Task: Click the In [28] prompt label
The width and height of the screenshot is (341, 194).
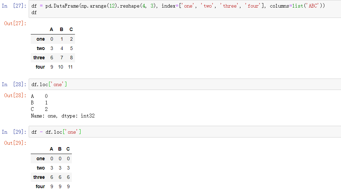Action: coord(14,84)
